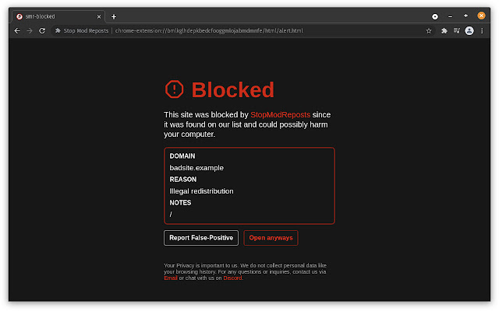The width and height of the screenshot is (499, 311).
Task: Click the Open anyways button
Action: (271, 238)
